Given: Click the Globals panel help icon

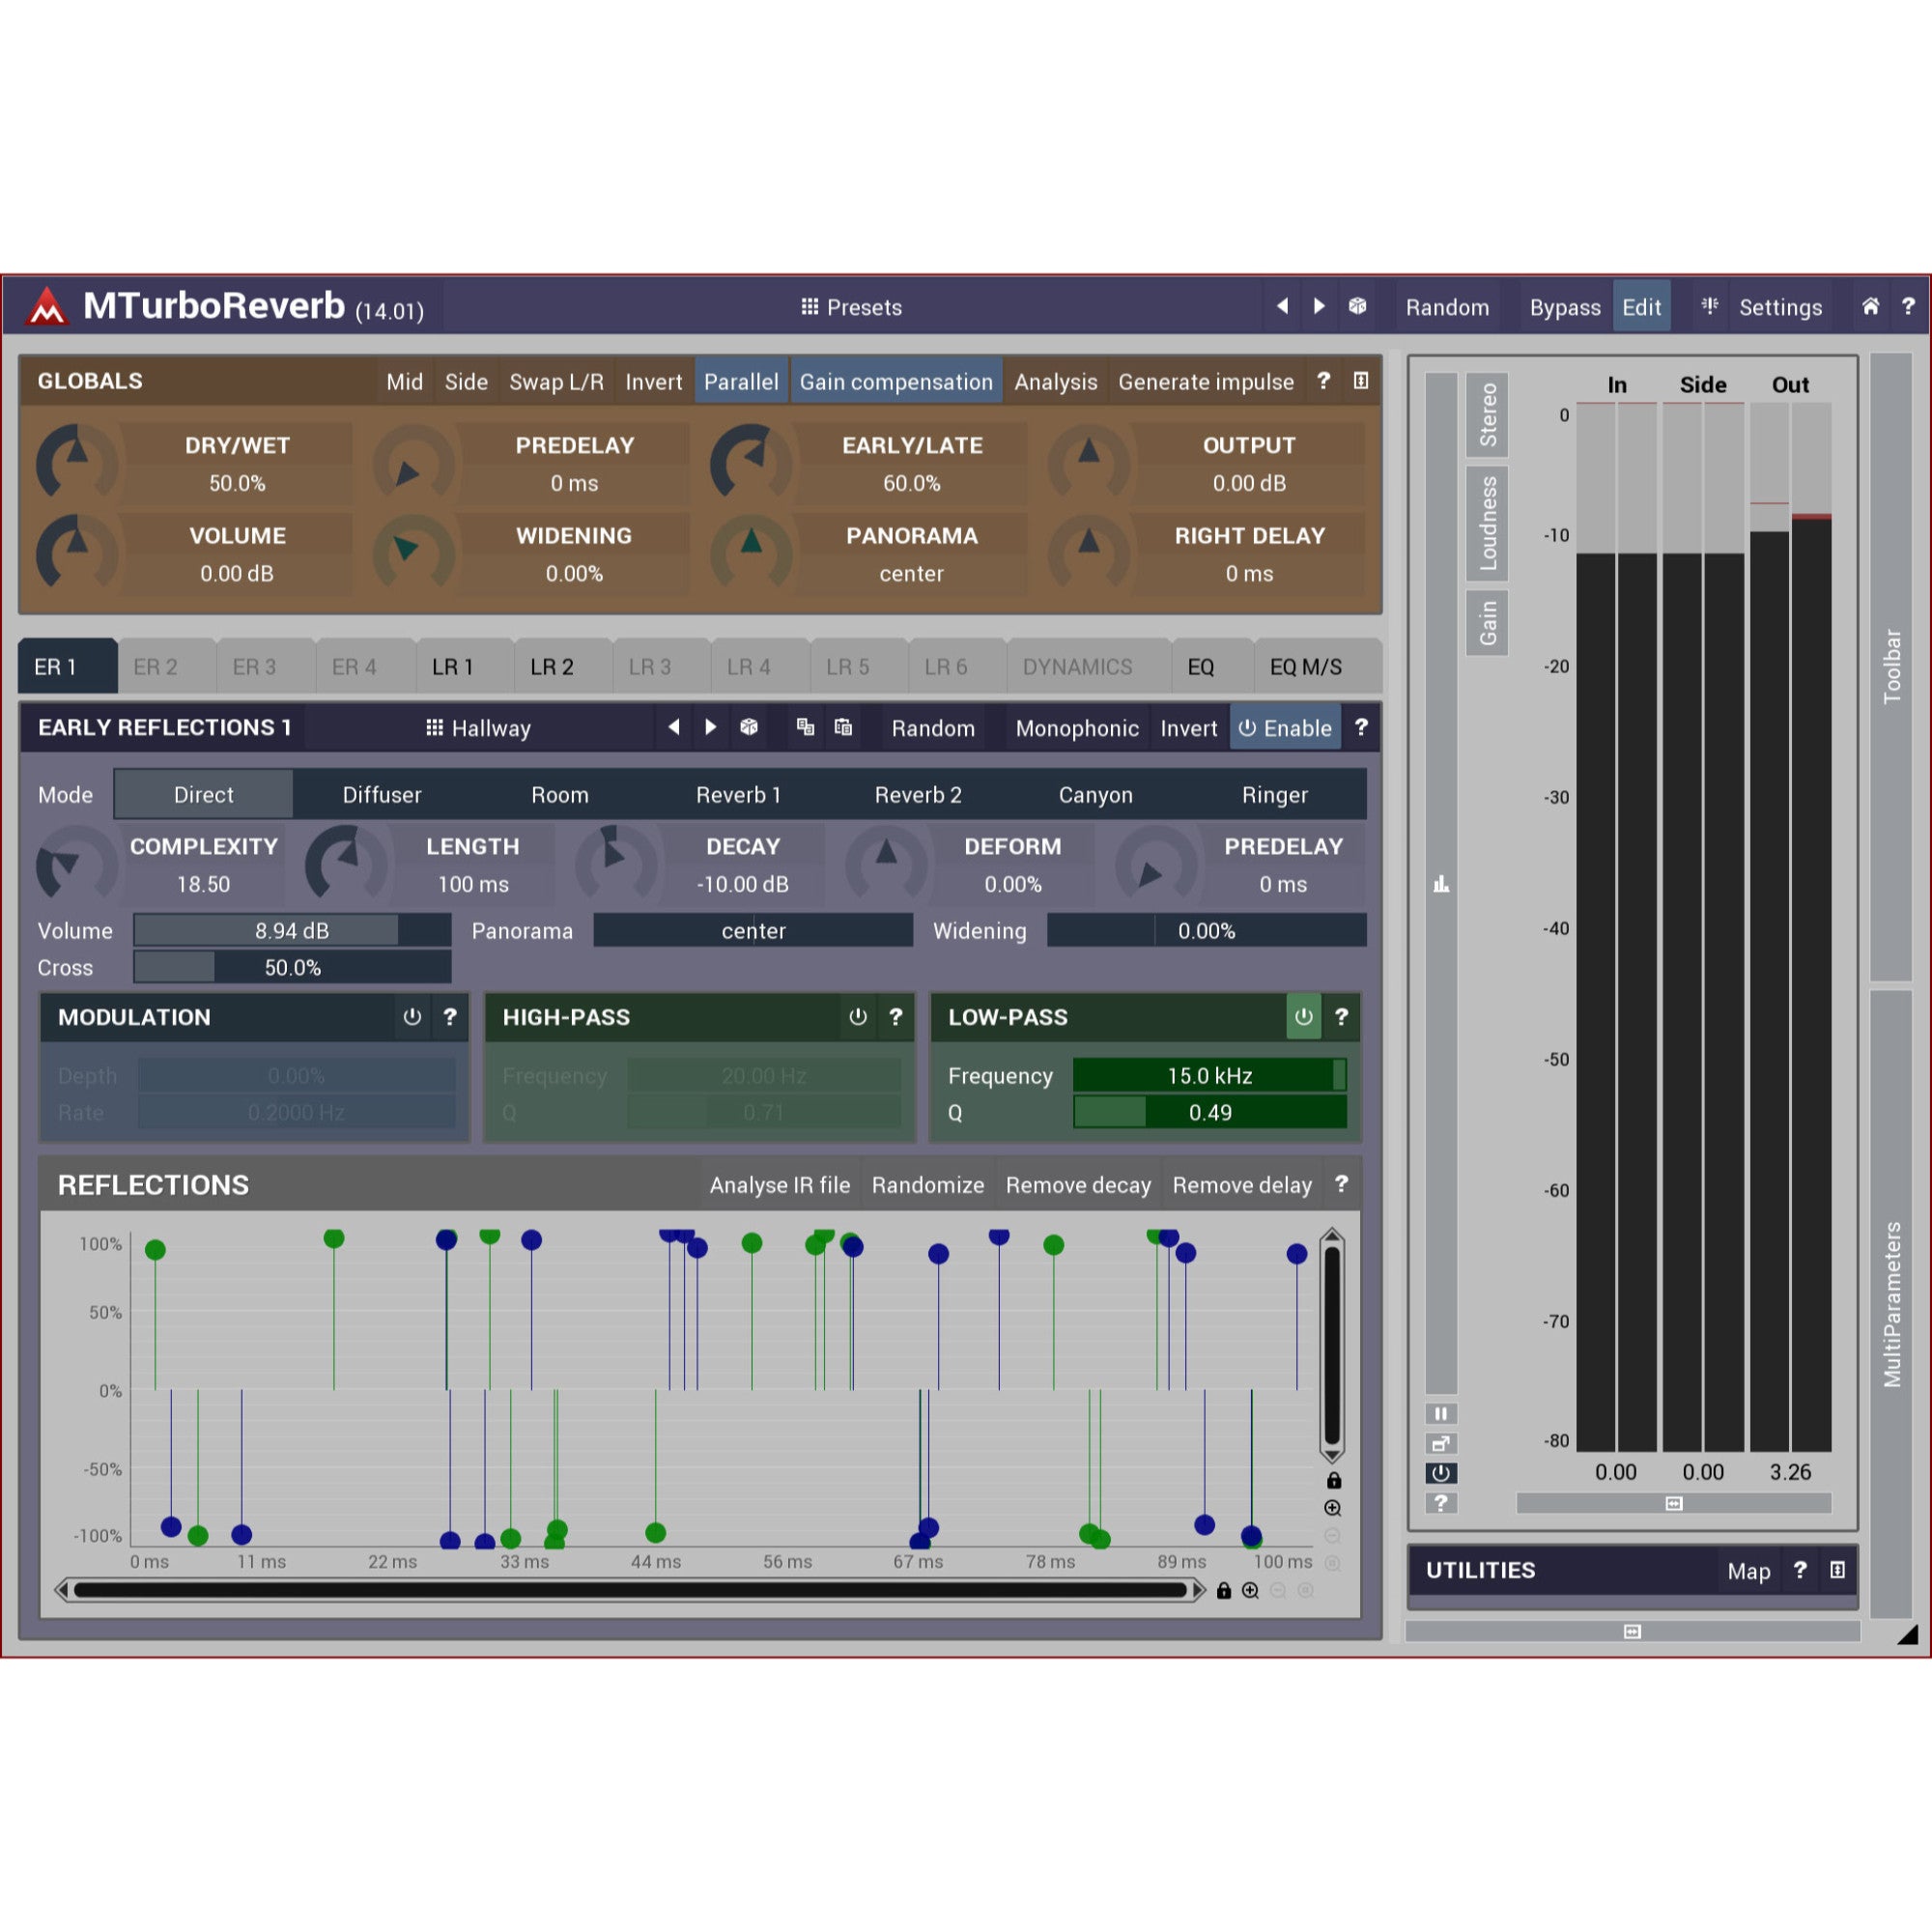Looking at the screenshot, I should (1323, 381).
